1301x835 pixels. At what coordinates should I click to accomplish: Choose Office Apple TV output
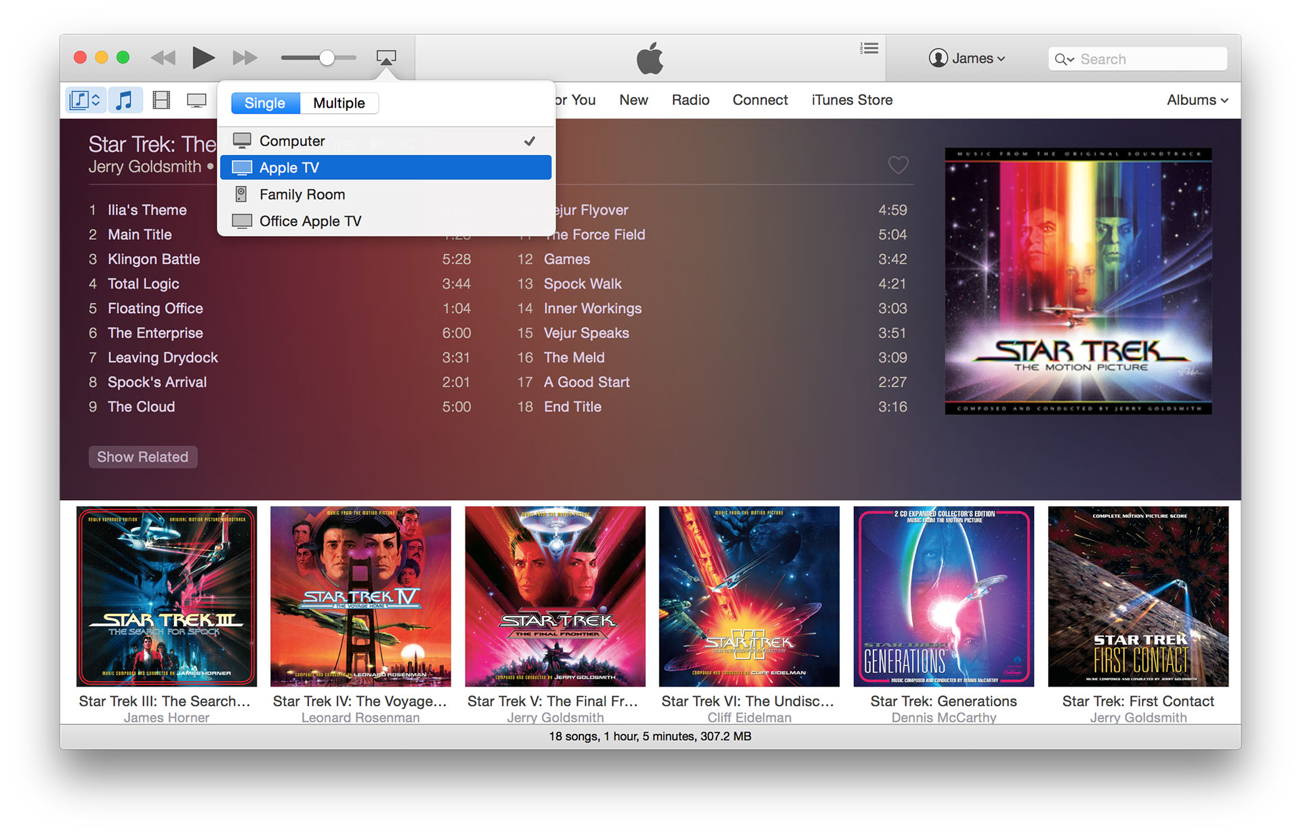(386, 221)
